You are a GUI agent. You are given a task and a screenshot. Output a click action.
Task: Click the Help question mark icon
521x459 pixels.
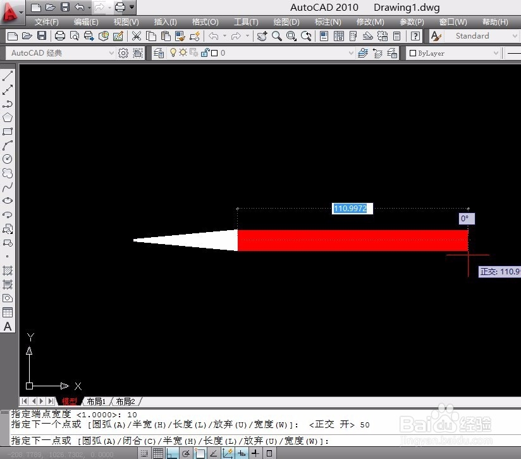tap(415, 36)
